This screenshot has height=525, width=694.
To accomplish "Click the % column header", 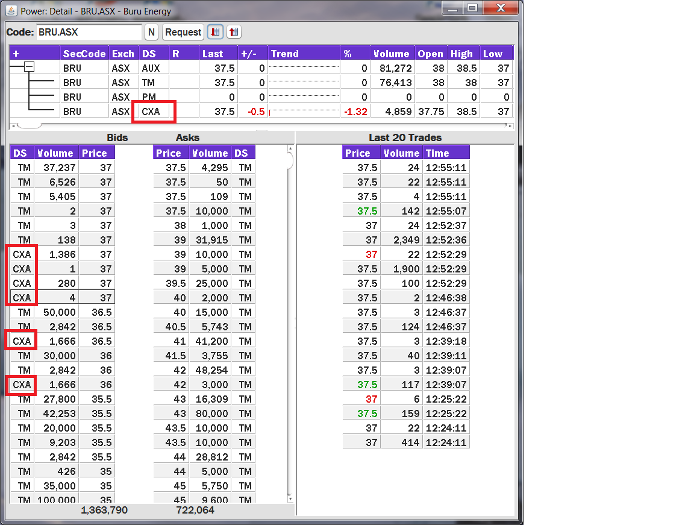I will 355,54.
